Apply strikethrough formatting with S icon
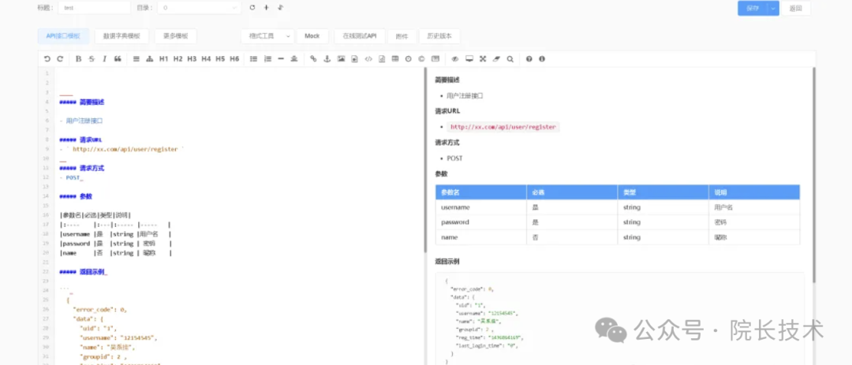 click(x=92, y=58)
